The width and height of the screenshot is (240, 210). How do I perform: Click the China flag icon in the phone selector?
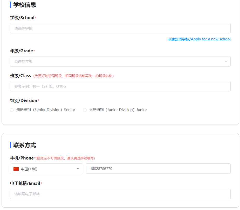point(16,169)
